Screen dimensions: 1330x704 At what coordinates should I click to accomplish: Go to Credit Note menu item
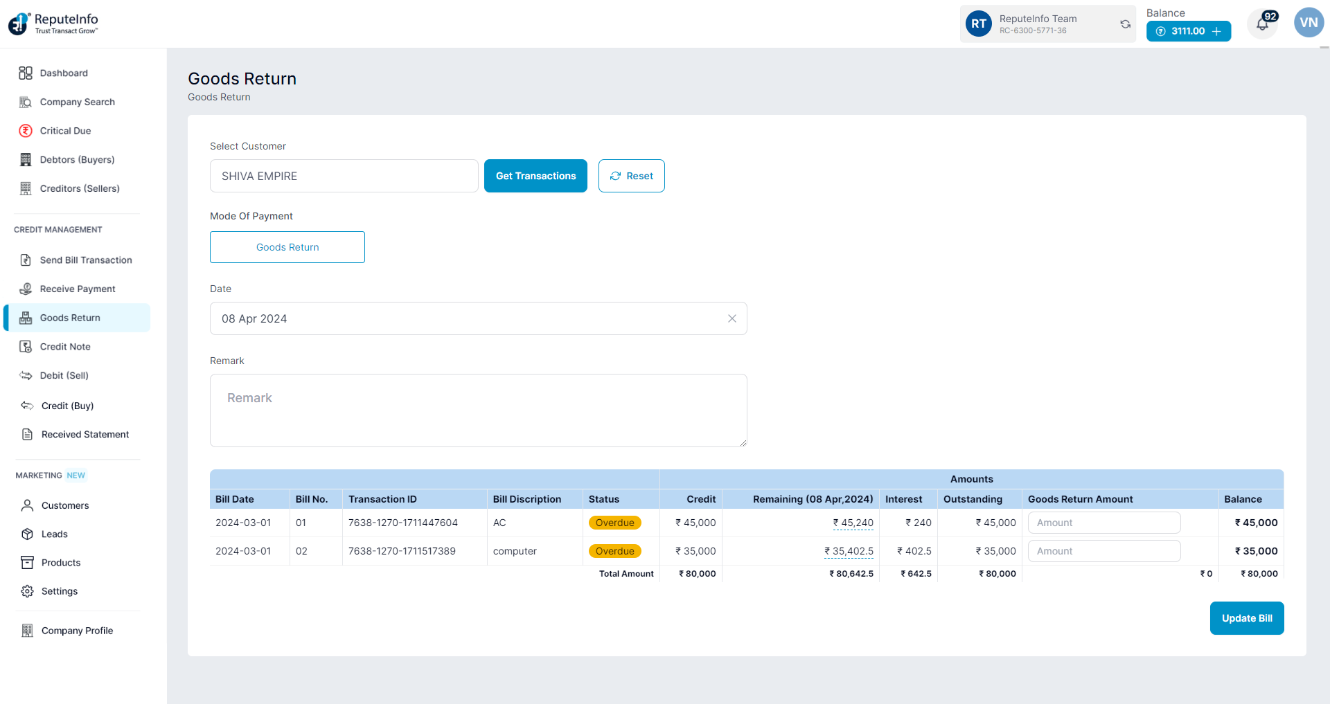(x=65, y=347)
